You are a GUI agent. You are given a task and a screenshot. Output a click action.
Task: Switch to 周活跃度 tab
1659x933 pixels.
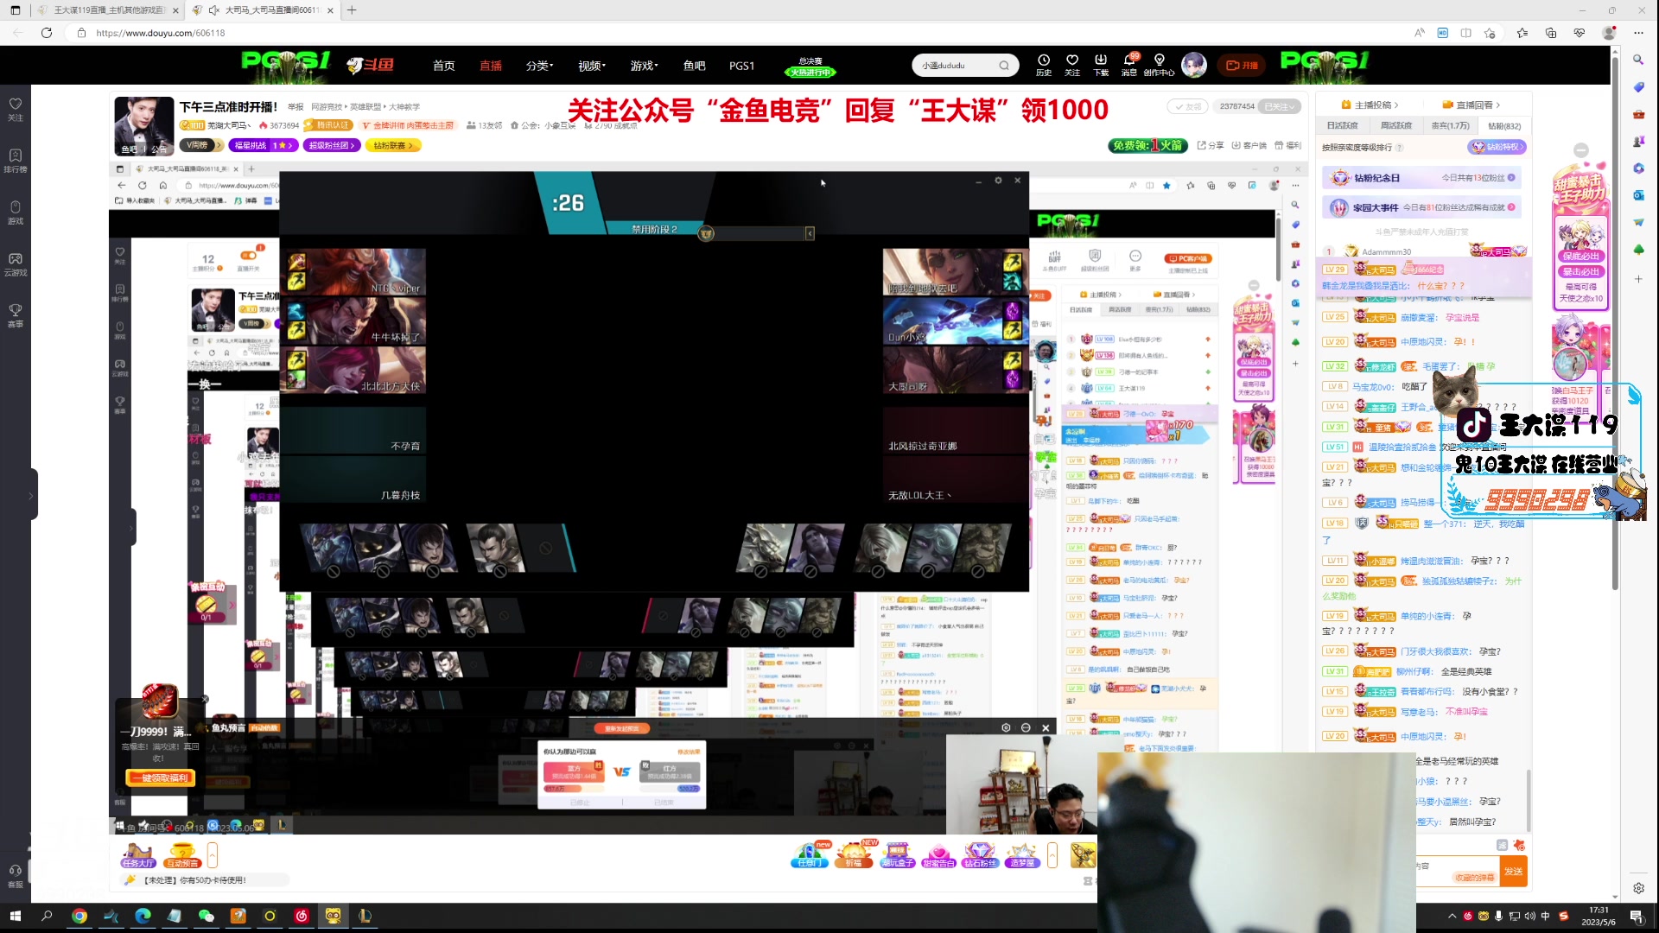click(1395, 126)
